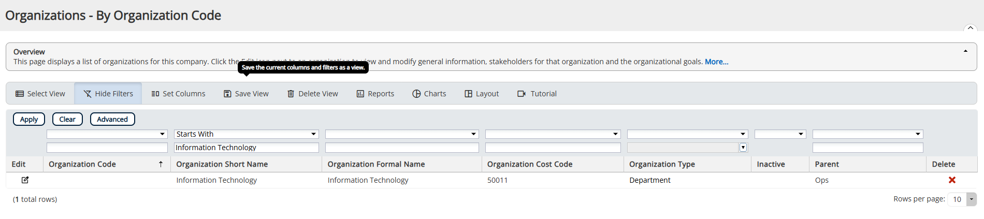984x219 pixels.
Task: Clear all filter values
Action: [x=67, y=119]
